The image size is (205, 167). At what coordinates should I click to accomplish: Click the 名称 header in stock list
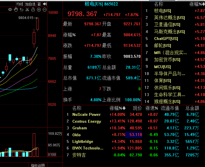[x=77, y=108]
